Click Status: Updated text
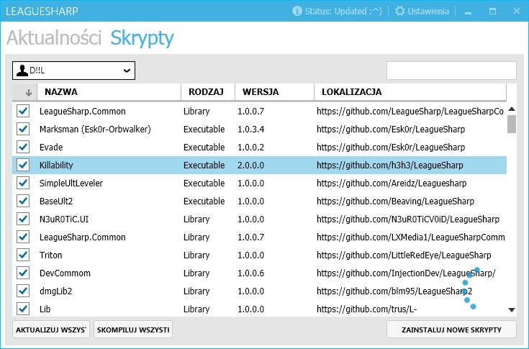The image size is (529, 349). [x=343, y=11]
